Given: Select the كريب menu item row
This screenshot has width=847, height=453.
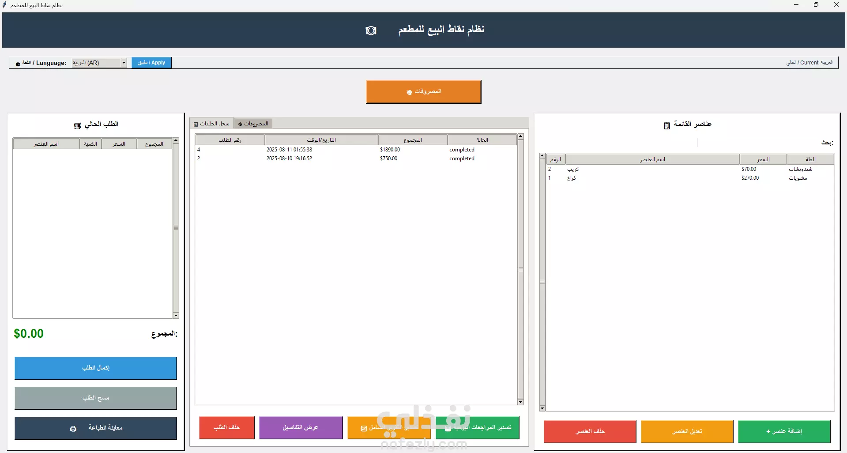Looking at the screenshot, I should pos(690,169).
